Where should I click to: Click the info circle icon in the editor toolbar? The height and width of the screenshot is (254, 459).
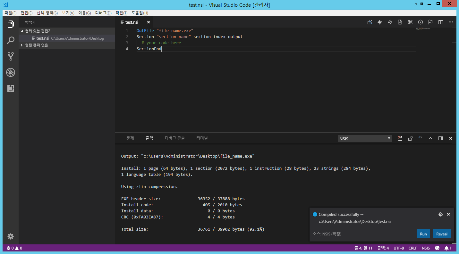[421, 22]
